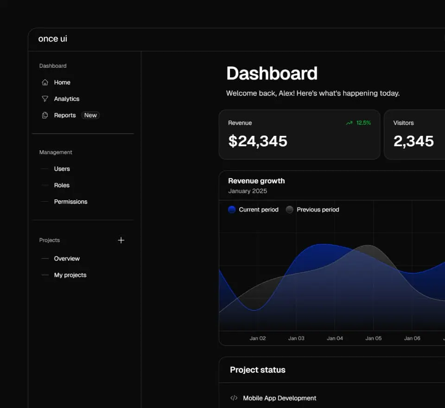The image size is (445, 408).
Task: Click the plus icon next to Projects
Action: click(x=121, y=240)
